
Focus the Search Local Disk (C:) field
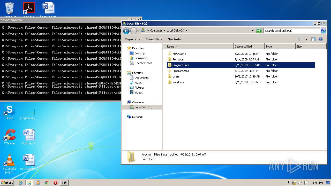click(292, 31)
